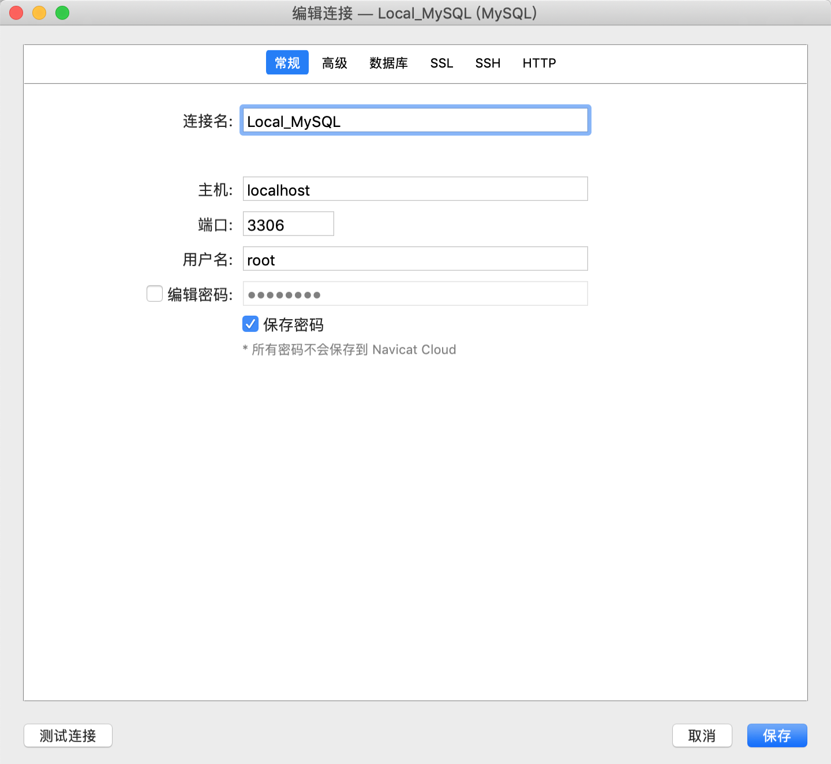Click the 连接名 field containing Local_MySQL
This screenshot has height=764, width=831.
[415, 121]
